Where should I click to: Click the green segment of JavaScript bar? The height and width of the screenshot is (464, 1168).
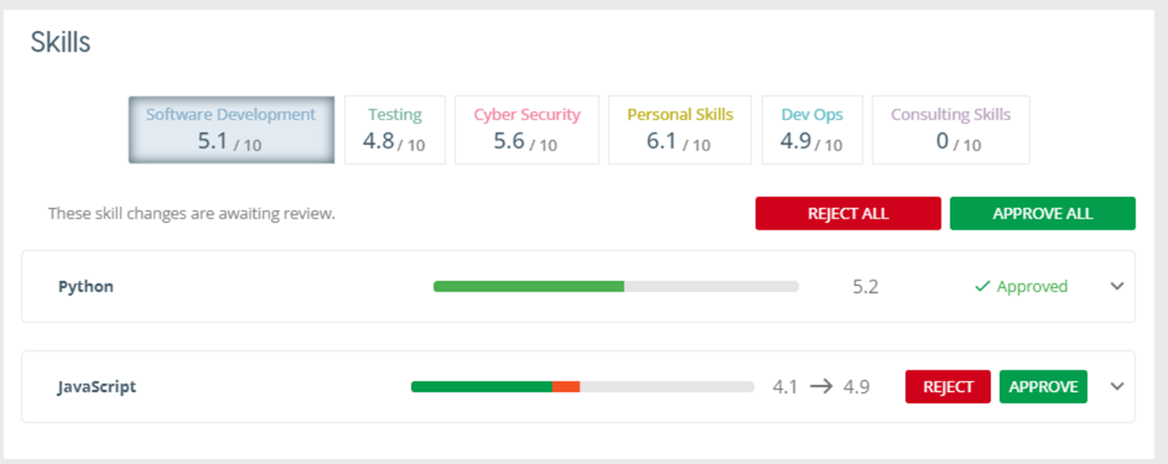(481, 386)
